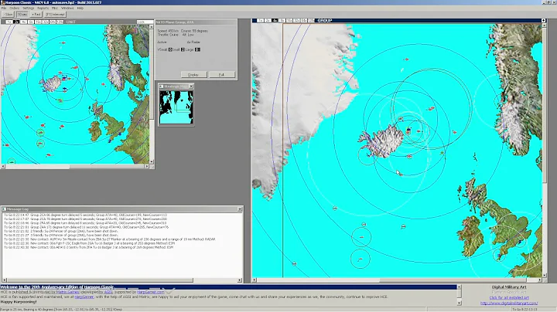Select top red aircraft on Unit map
The height and width of the screenshot is (312, 557).
click(63, 43)
